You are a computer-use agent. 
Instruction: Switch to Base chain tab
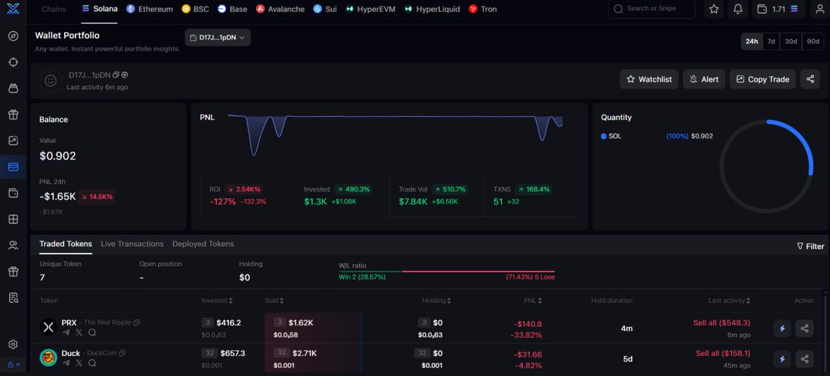232,9
